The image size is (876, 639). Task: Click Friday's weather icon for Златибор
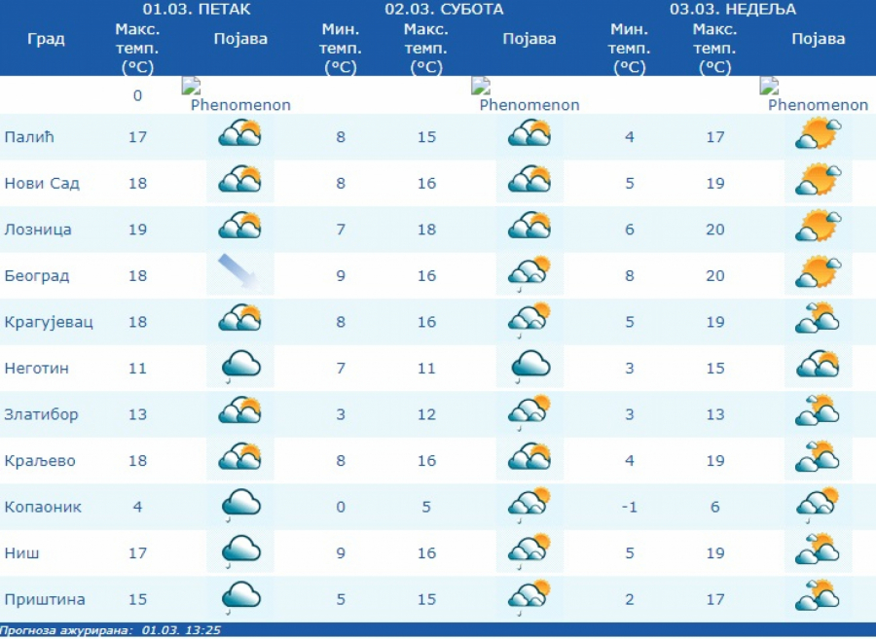tap(239, 411)
